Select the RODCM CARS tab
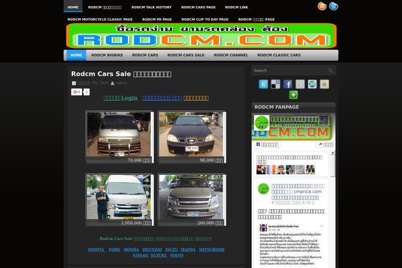402x268 pixels. [145, 55]
